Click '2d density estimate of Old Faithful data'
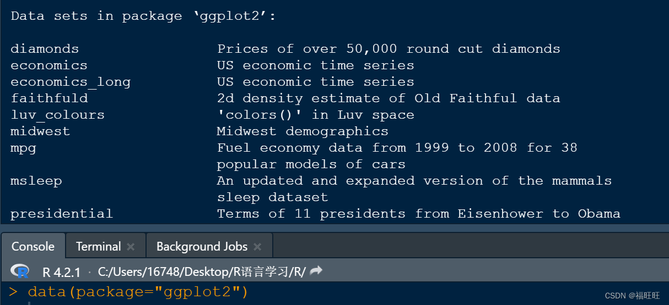This screenshot has width=669, height=305. coord(389,98)
